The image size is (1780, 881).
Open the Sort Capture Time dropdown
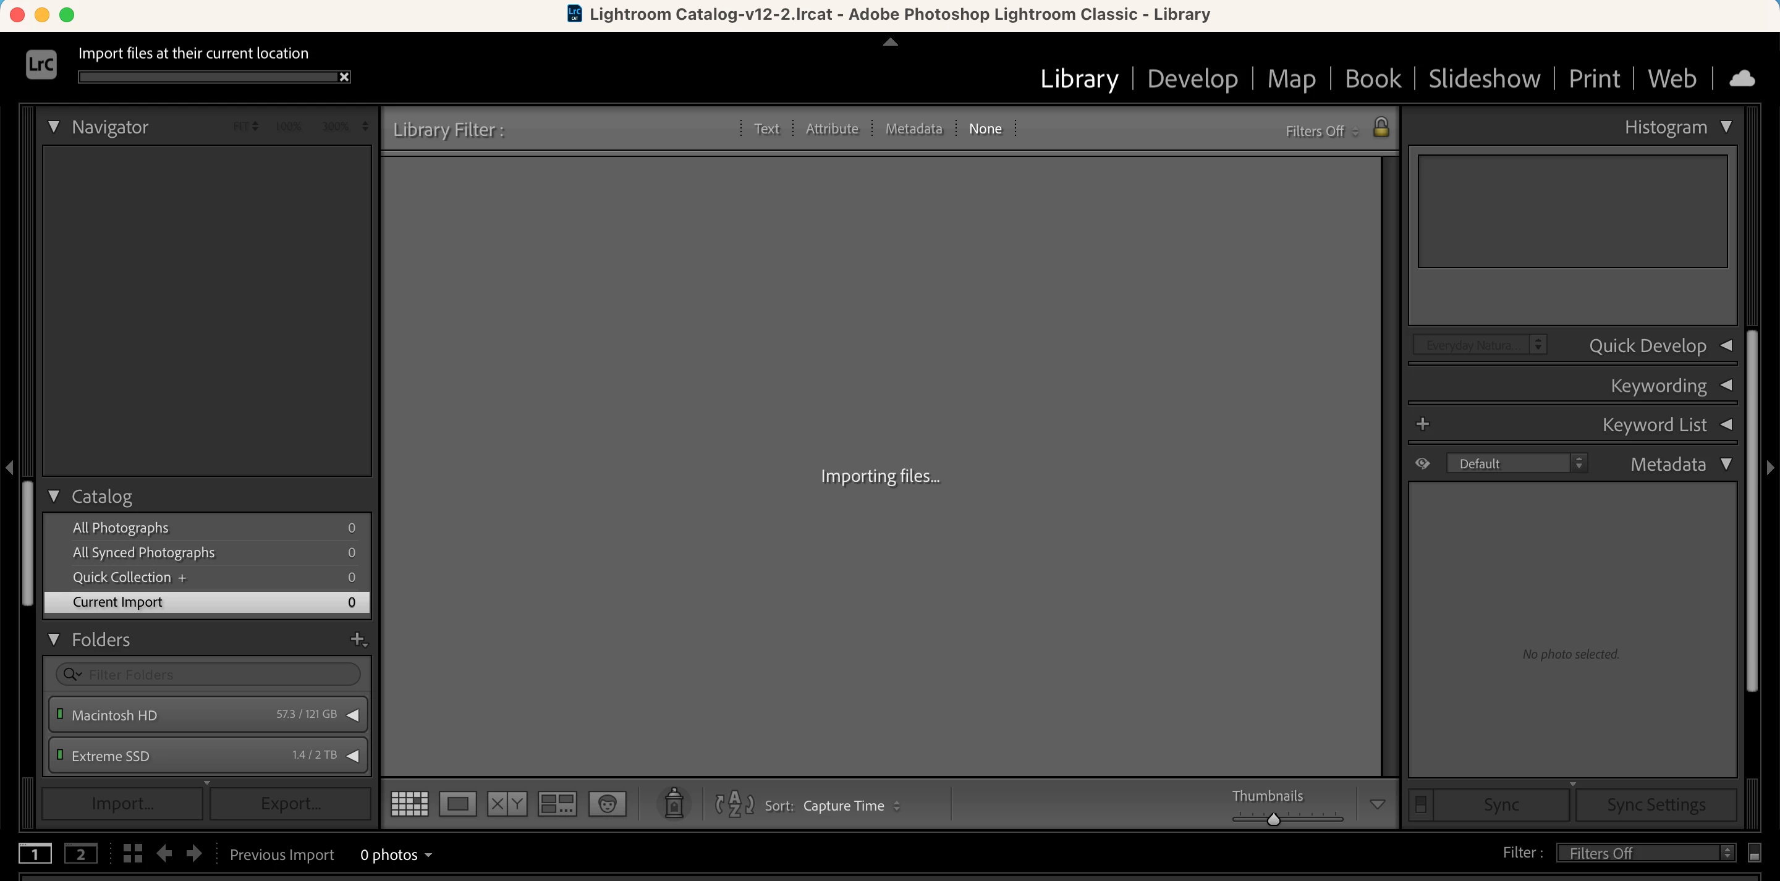(850, 806)
